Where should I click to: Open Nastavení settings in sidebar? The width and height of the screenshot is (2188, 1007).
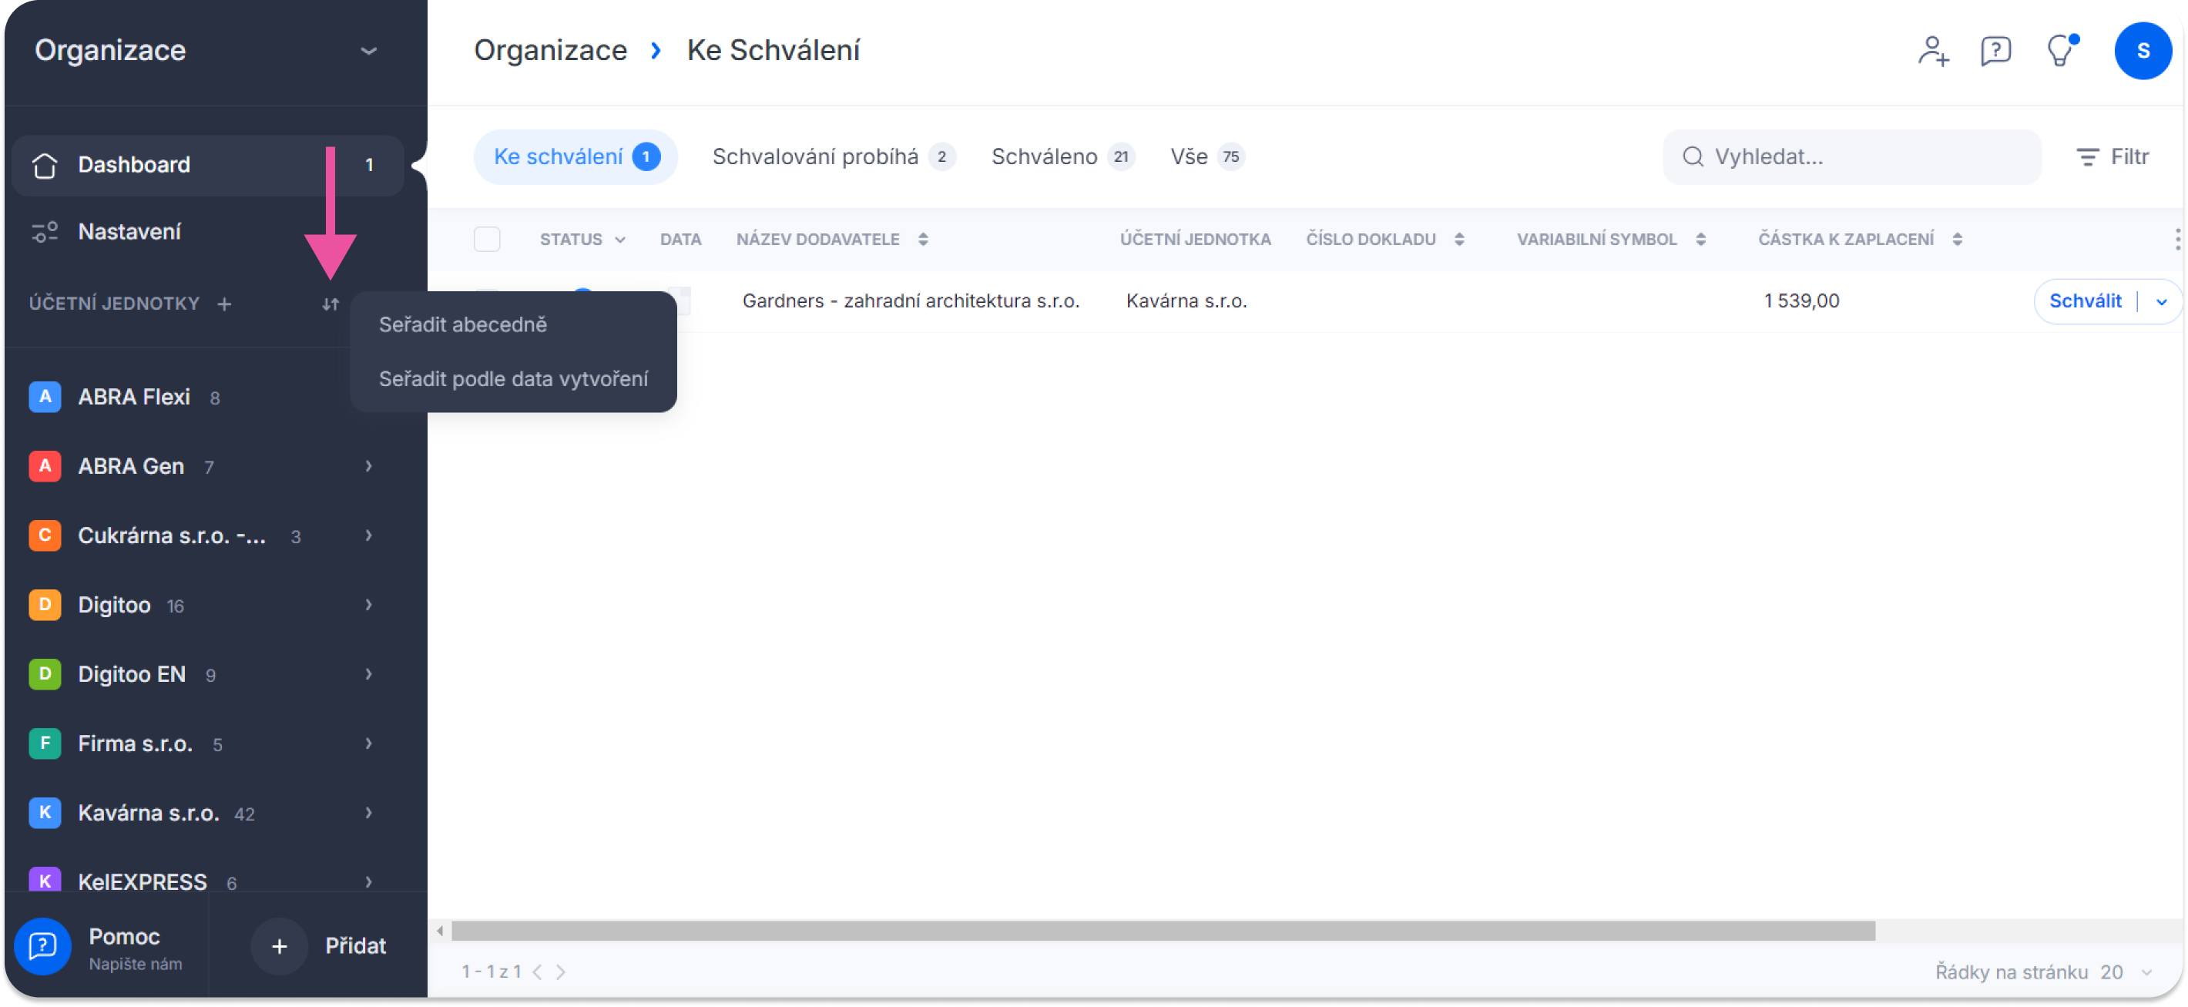[x=129, y=232]
